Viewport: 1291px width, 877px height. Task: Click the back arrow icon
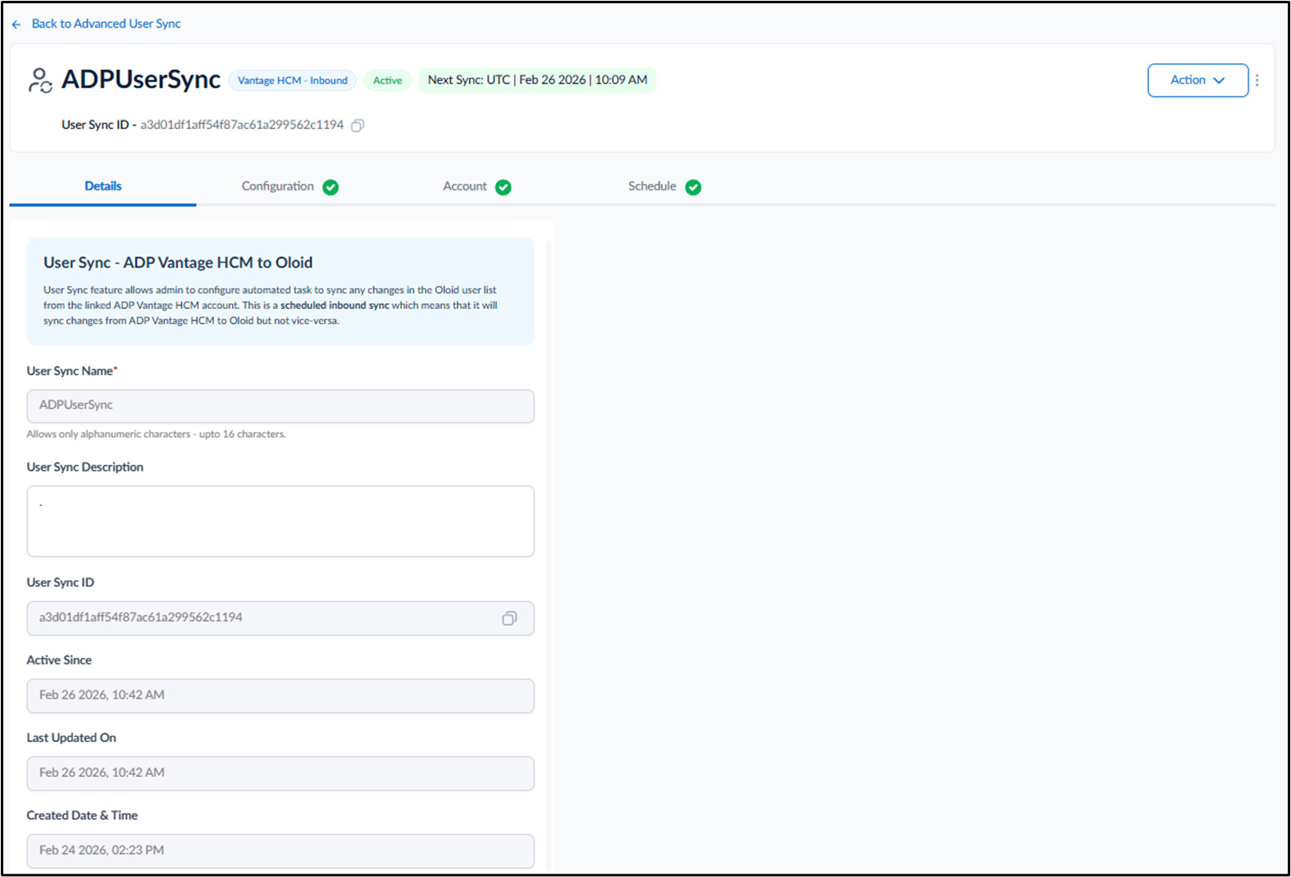(16, 25)
